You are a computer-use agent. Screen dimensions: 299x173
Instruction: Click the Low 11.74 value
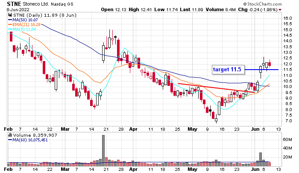tap(166, 9)
